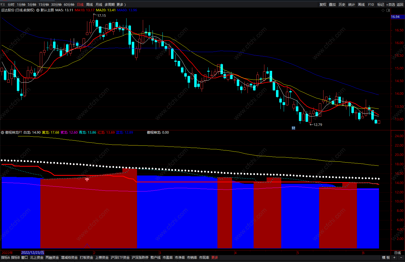Viewport: 405px width, 262px height.
Task: Switch to 1分钟 period
Action: (21, 4)
